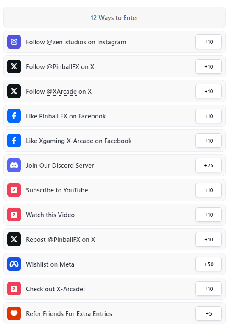Click the 12 Ways to Enter header
The width and height of the screenshot is (229, 327).
(x=114, y=17)
